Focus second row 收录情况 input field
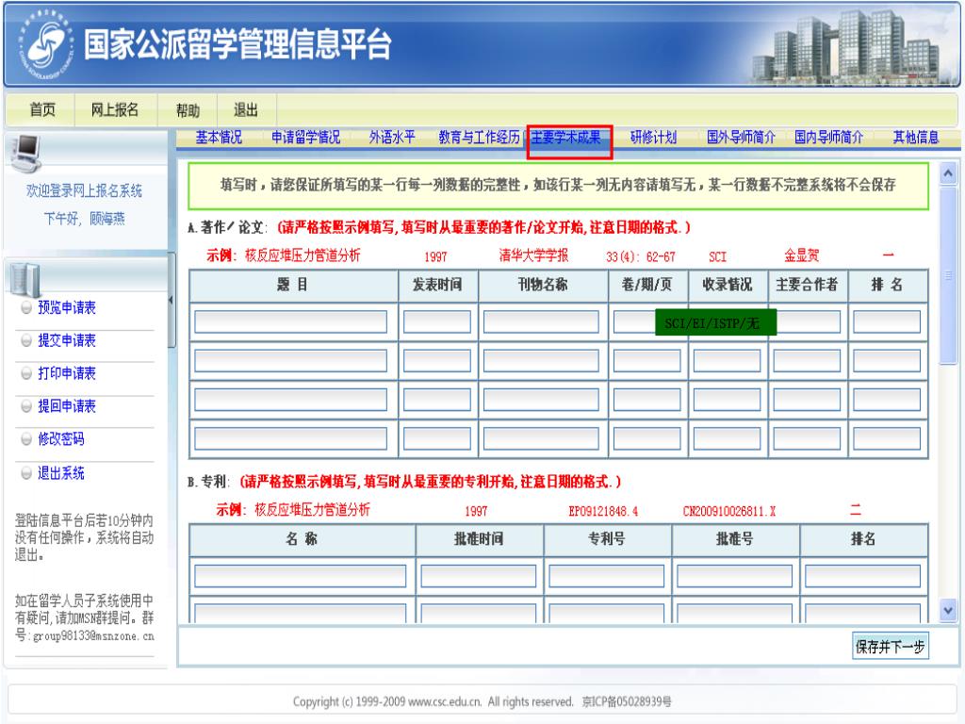 pos(727,360)
